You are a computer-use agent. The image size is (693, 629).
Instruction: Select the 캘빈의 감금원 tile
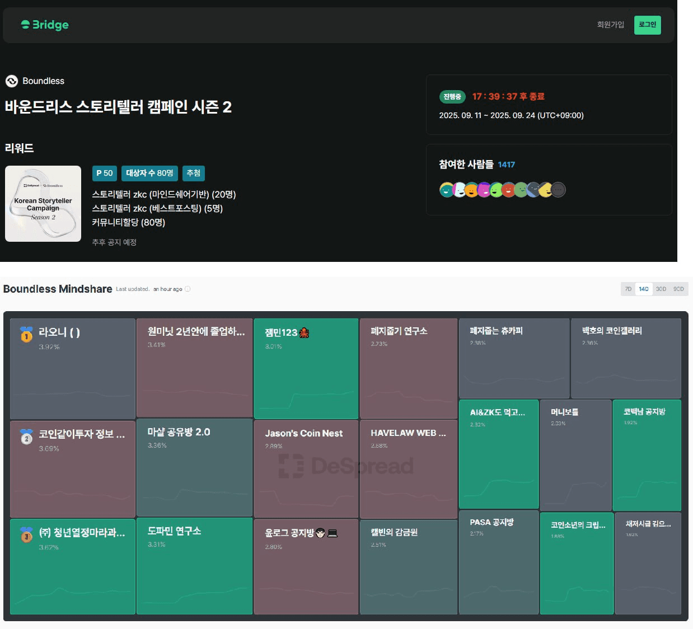409,567
